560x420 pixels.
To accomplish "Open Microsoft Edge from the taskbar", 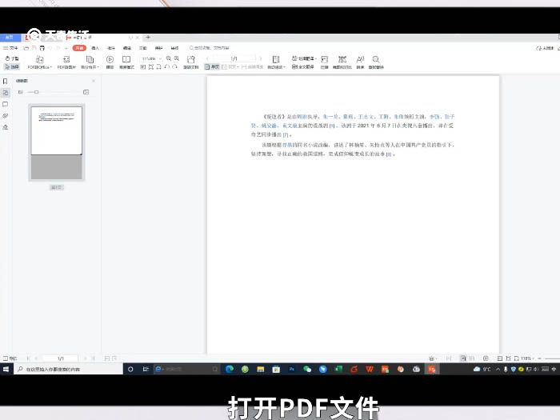I will point(230,370).
